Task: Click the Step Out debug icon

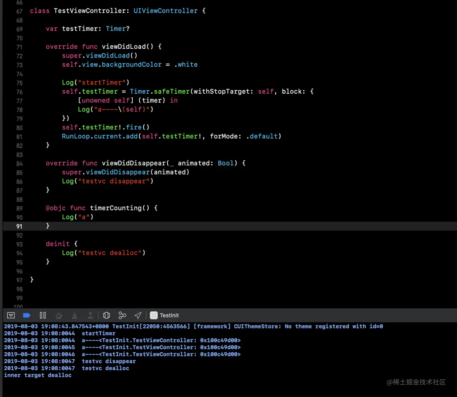Action: (90, 316)
